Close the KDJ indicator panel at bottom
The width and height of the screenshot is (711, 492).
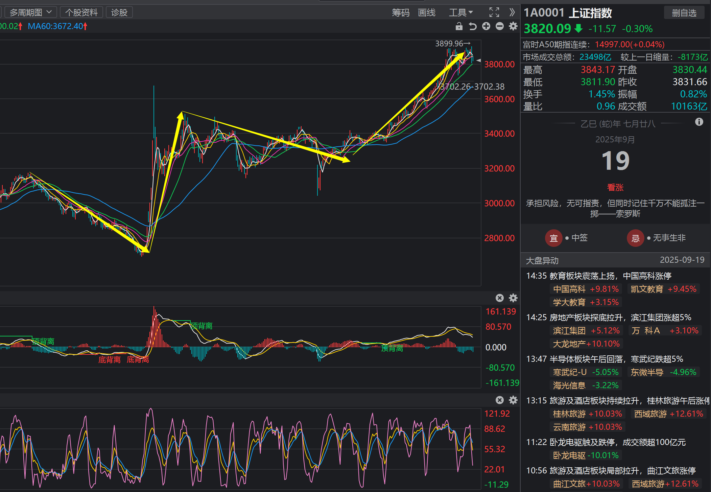click(x=500, y=400)
